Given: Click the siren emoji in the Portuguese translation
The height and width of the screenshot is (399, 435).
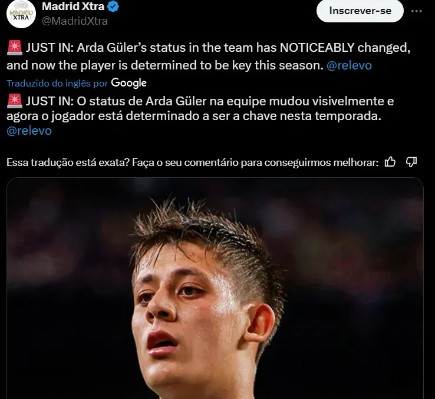Looking at the screenshot, I should [x=14, y=101].
